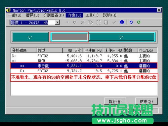
Task: Click the blue undo arrow icon
Action: click(131, 22)
